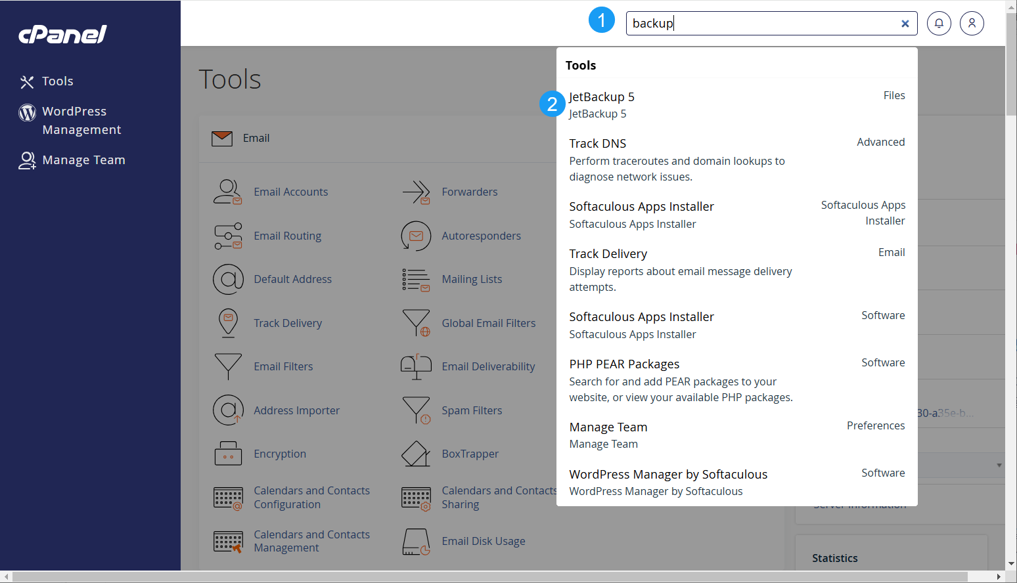This screenshot has height=583, width=1017.
Task: Open BoxTrapper link
Action: (470, 454)
